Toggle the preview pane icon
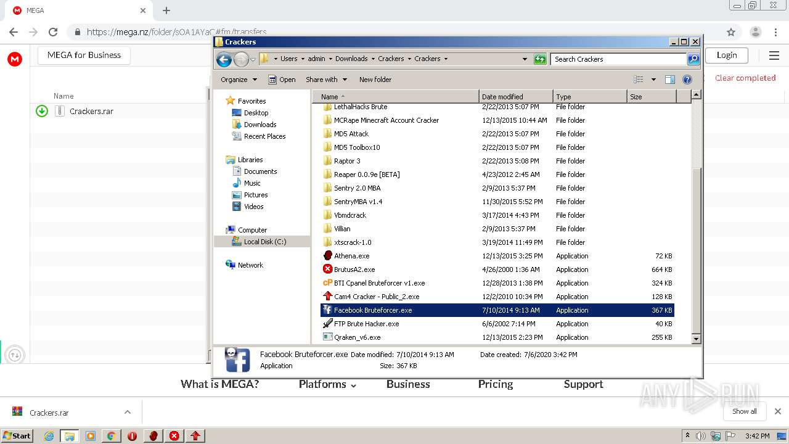 click(x=670, y=80)
